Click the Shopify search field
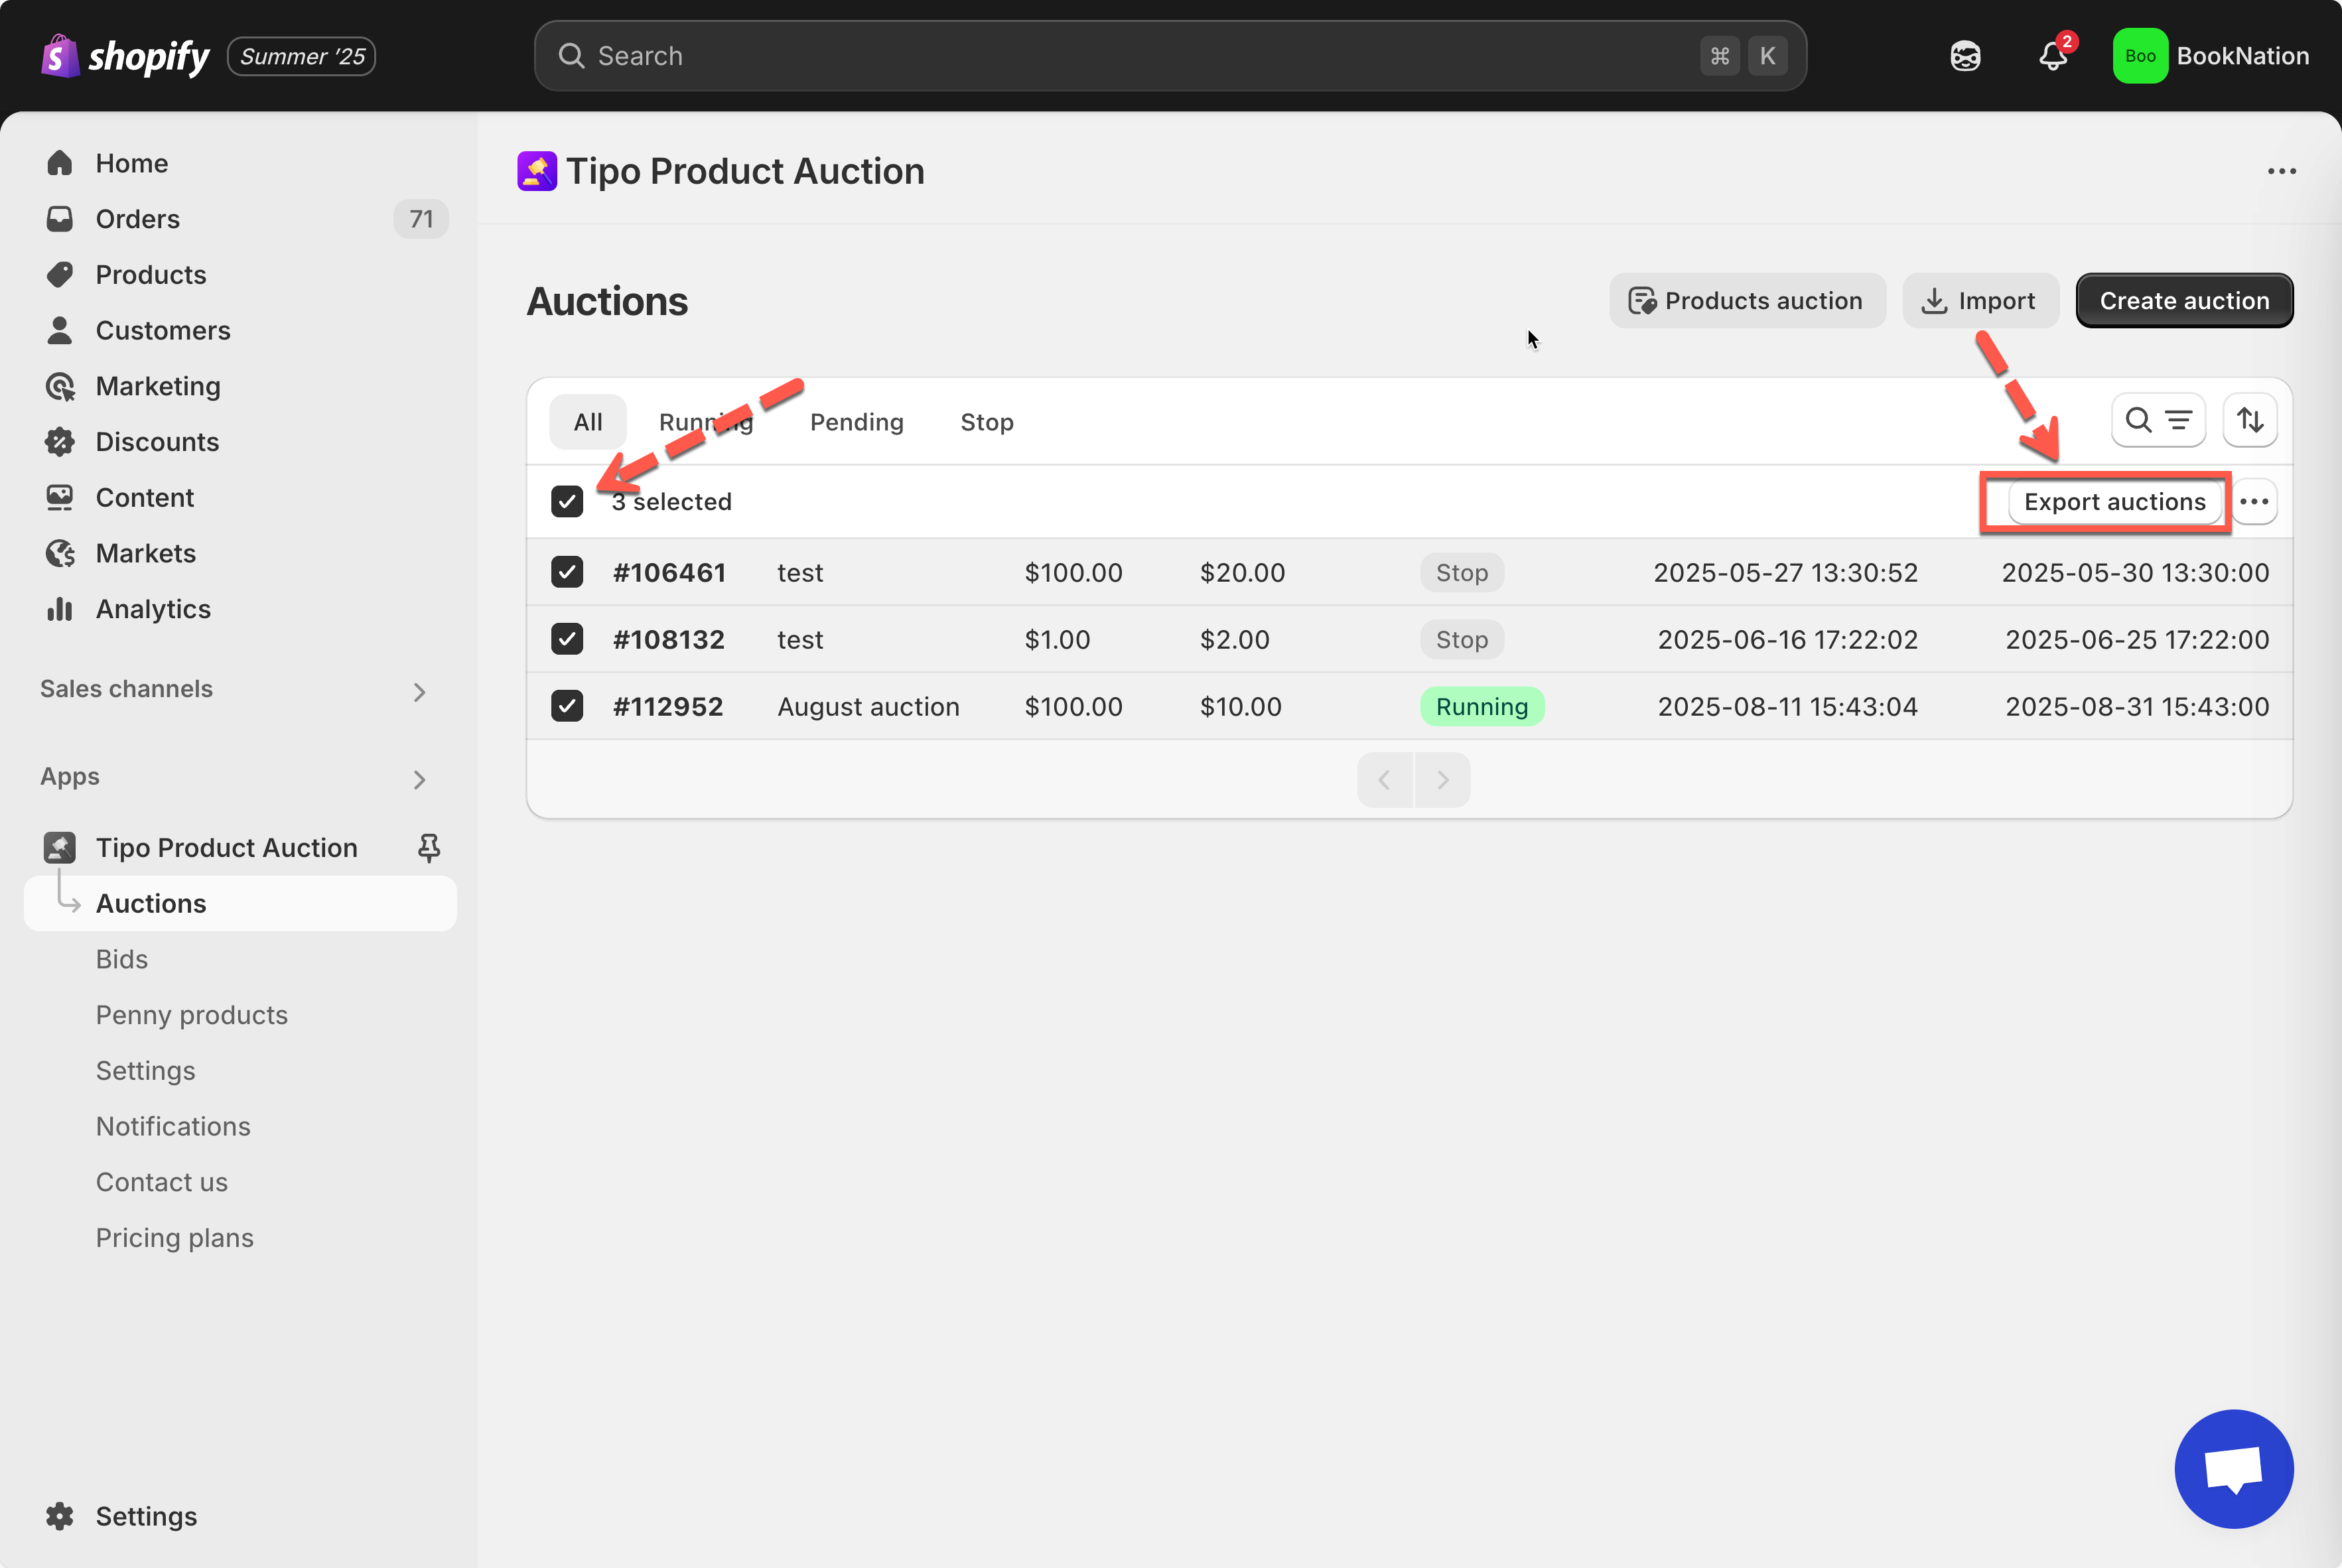2342x1568 pixels. 1140,56
